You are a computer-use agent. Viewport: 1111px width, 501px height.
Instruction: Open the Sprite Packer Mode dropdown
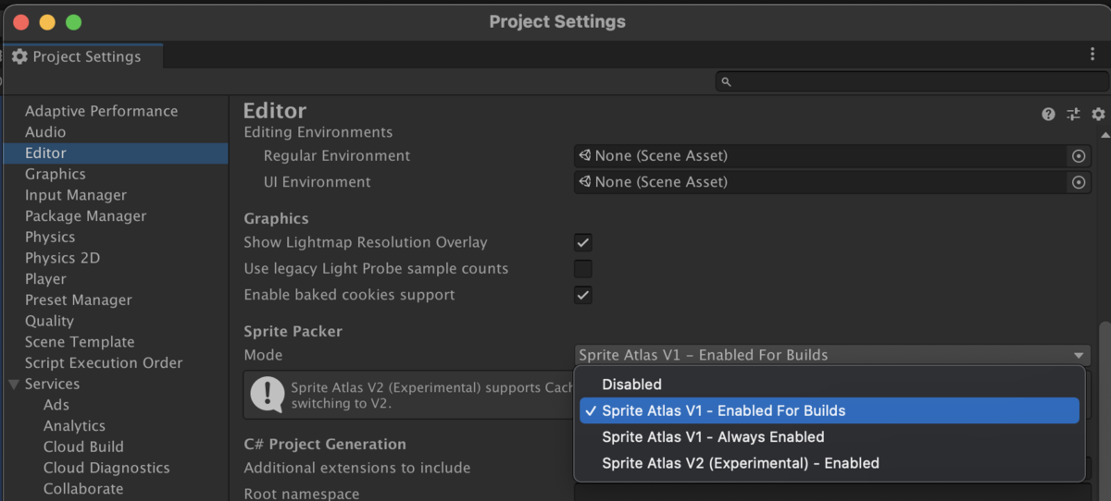point(831,355)
